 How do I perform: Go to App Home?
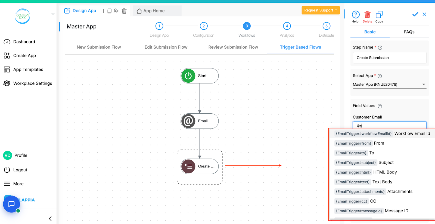tap(151, 11)
